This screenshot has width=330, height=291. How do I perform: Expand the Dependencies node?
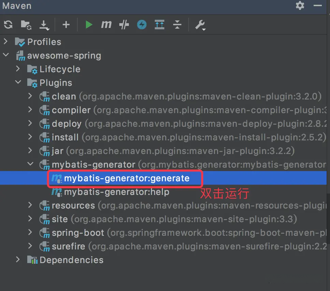coord(18,259)
